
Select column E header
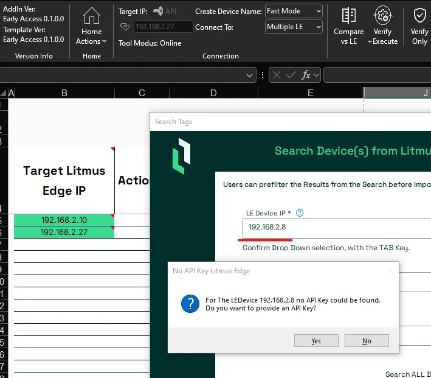tap(310, 93)
